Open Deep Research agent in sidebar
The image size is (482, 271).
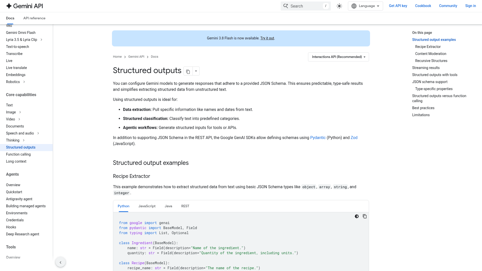click(x=23, y=234)
